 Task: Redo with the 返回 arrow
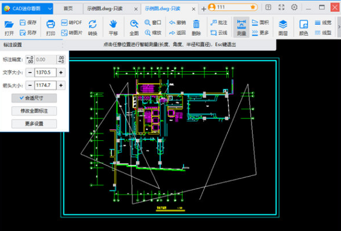coord(177,33)
